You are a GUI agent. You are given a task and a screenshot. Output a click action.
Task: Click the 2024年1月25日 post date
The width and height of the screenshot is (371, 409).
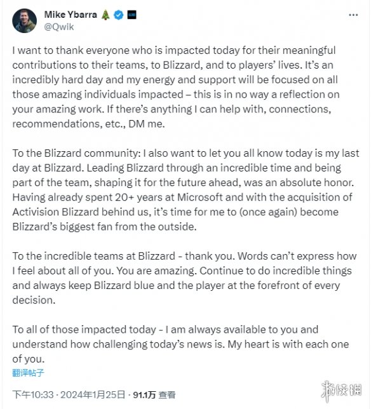(93, 394)
